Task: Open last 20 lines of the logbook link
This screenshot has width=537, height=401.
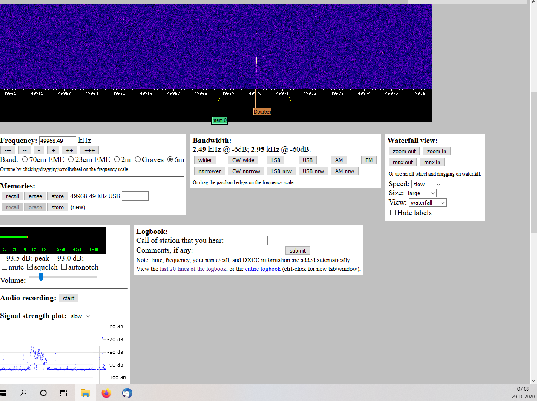Action: [193, 269]
